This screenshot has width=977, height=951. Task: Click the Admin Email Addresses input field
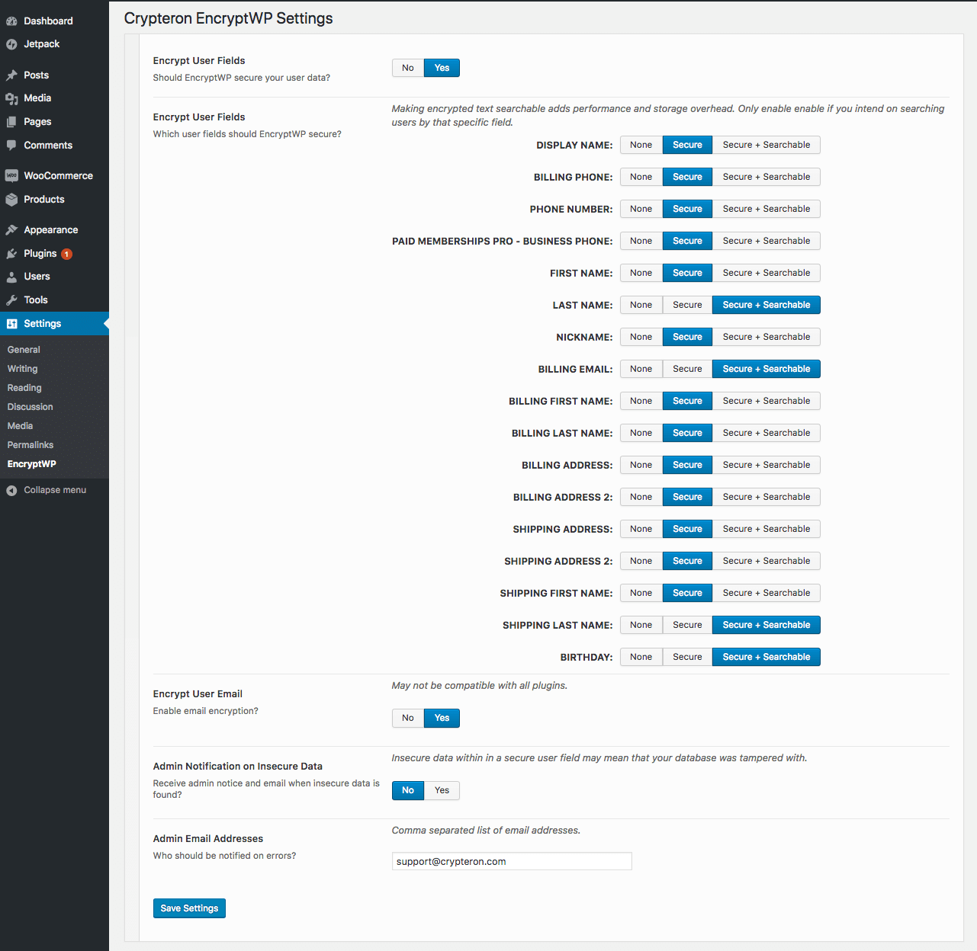click(512, 861)
